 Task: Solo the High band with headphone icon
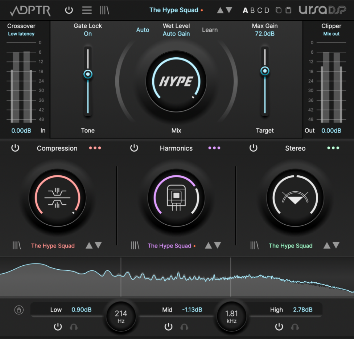[295, 327]
